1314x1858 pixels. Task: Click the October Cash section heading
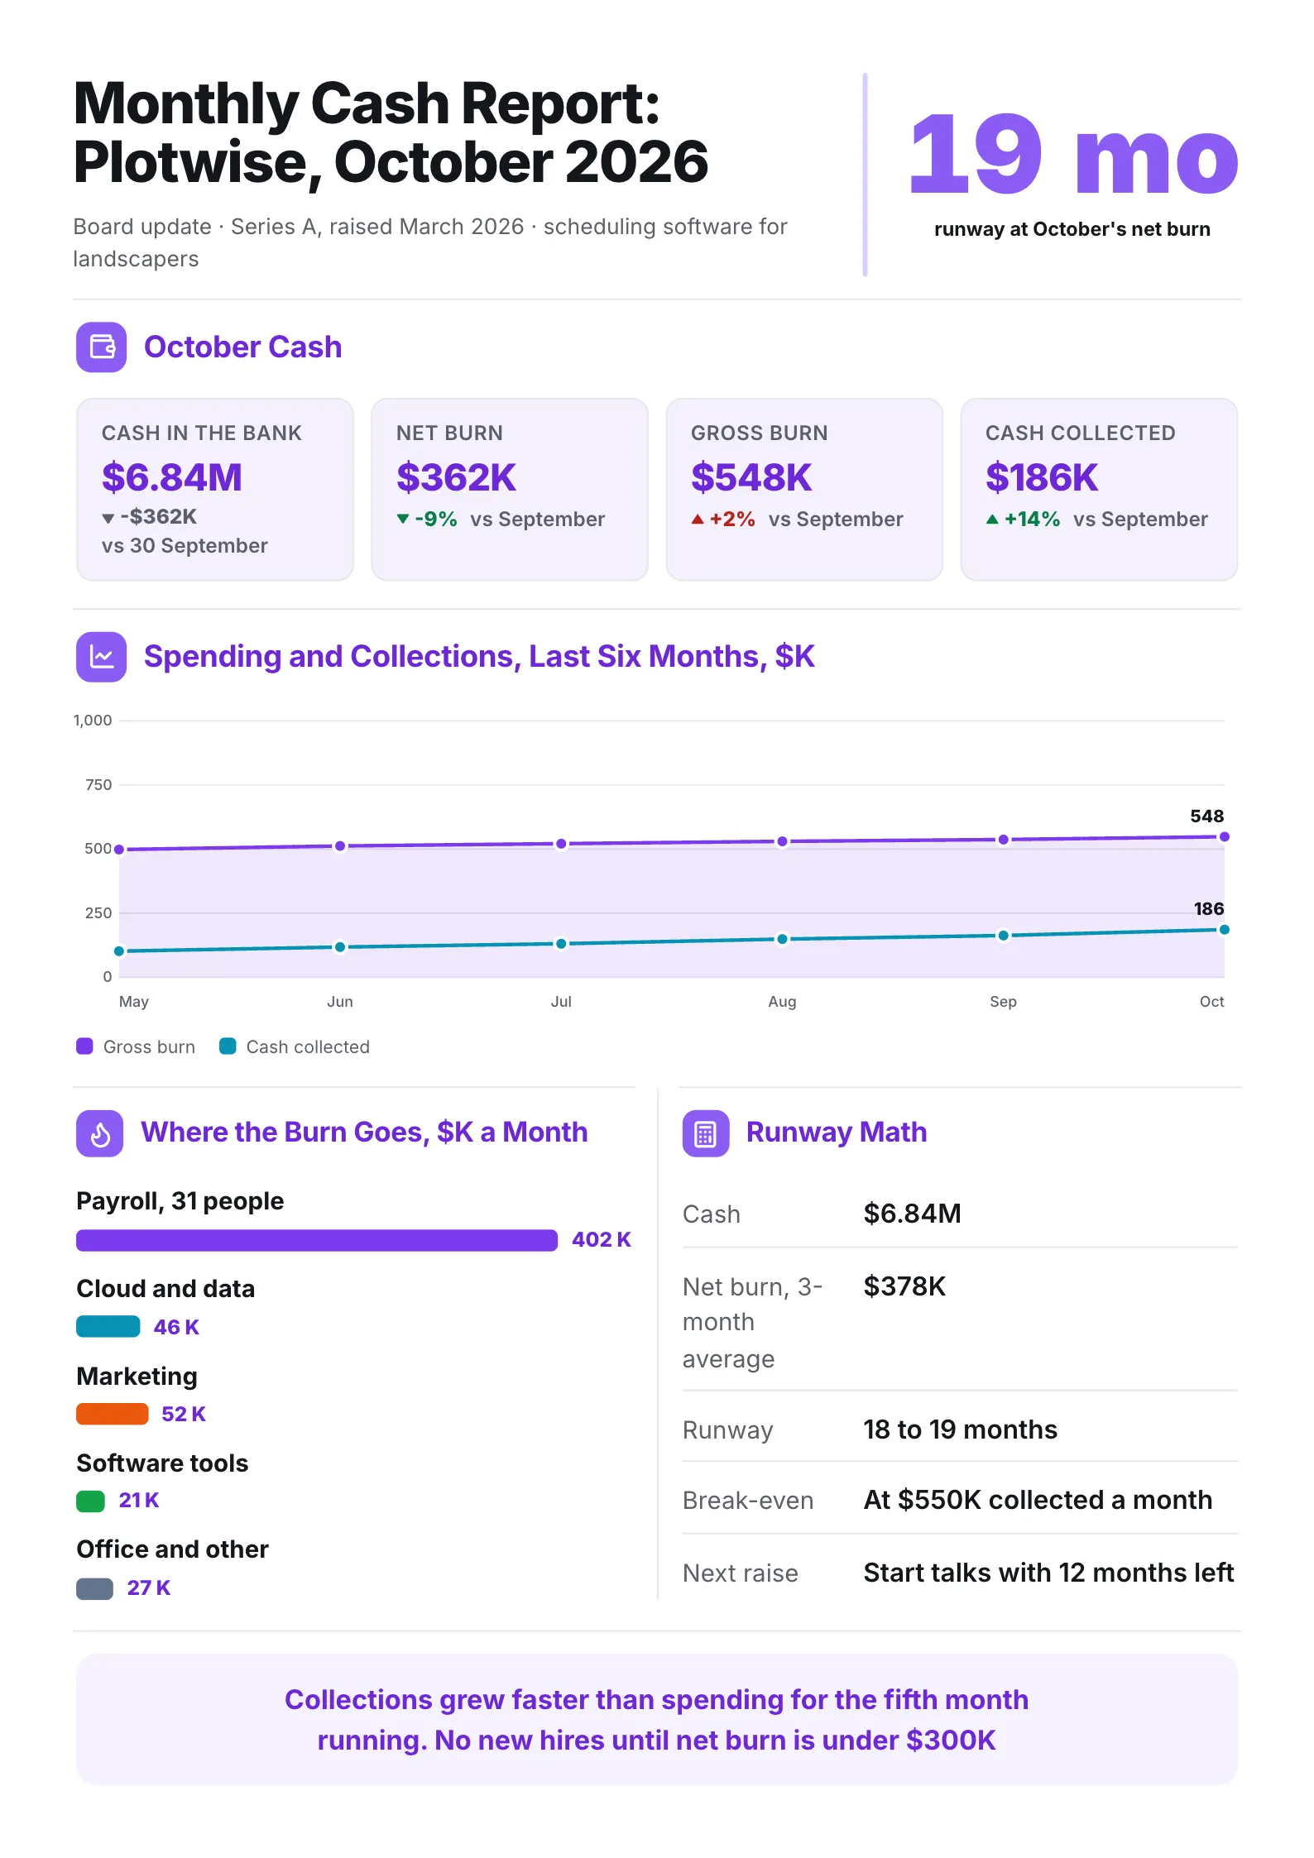coord(242,347)
